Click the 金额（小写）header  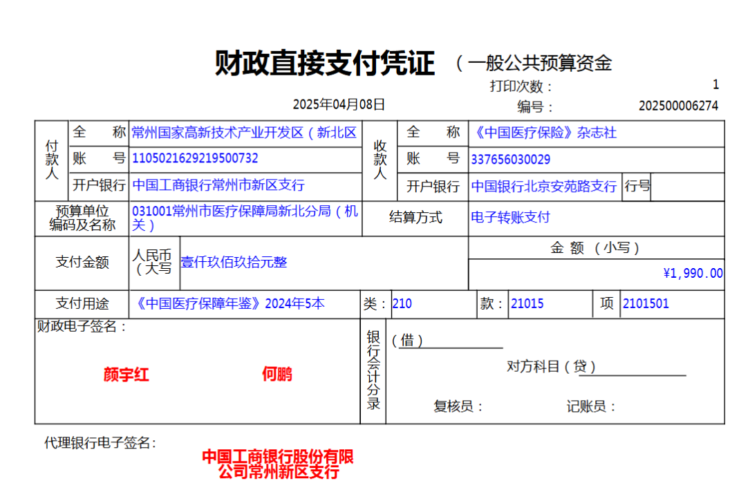pos(595,247)
